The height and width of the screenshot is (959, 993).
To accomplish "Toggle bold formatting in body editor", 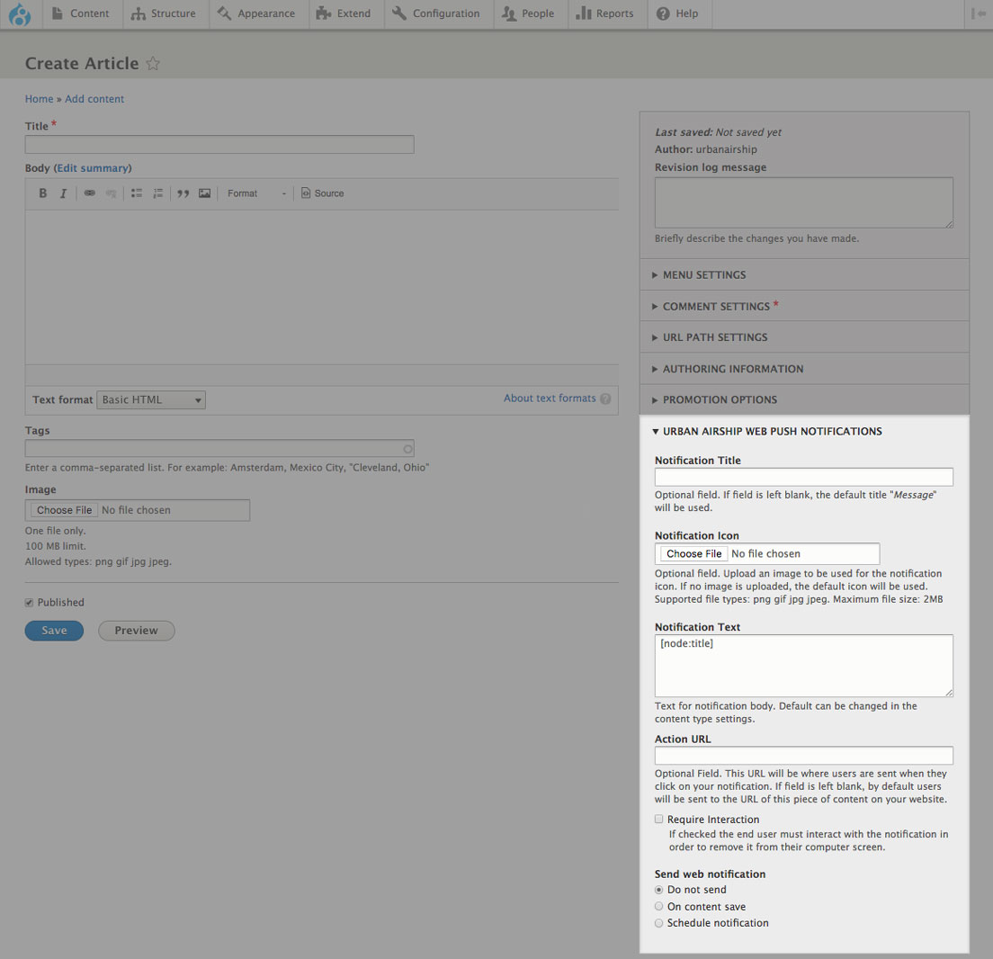I will [x=42, y=193].
